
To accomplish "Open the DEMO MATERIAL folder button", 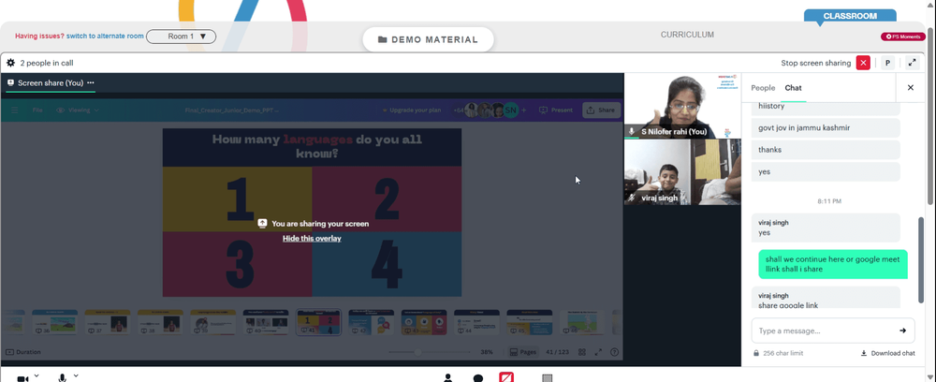I will pyautogui.click(x=428, y=39).
